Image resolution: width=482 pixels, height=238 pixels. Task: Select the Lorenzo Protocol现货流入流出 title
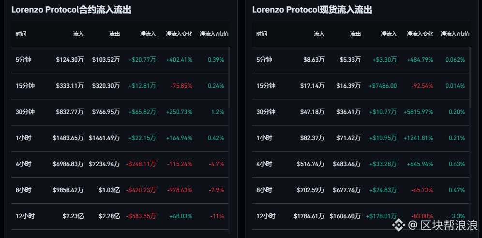point(312,10)
